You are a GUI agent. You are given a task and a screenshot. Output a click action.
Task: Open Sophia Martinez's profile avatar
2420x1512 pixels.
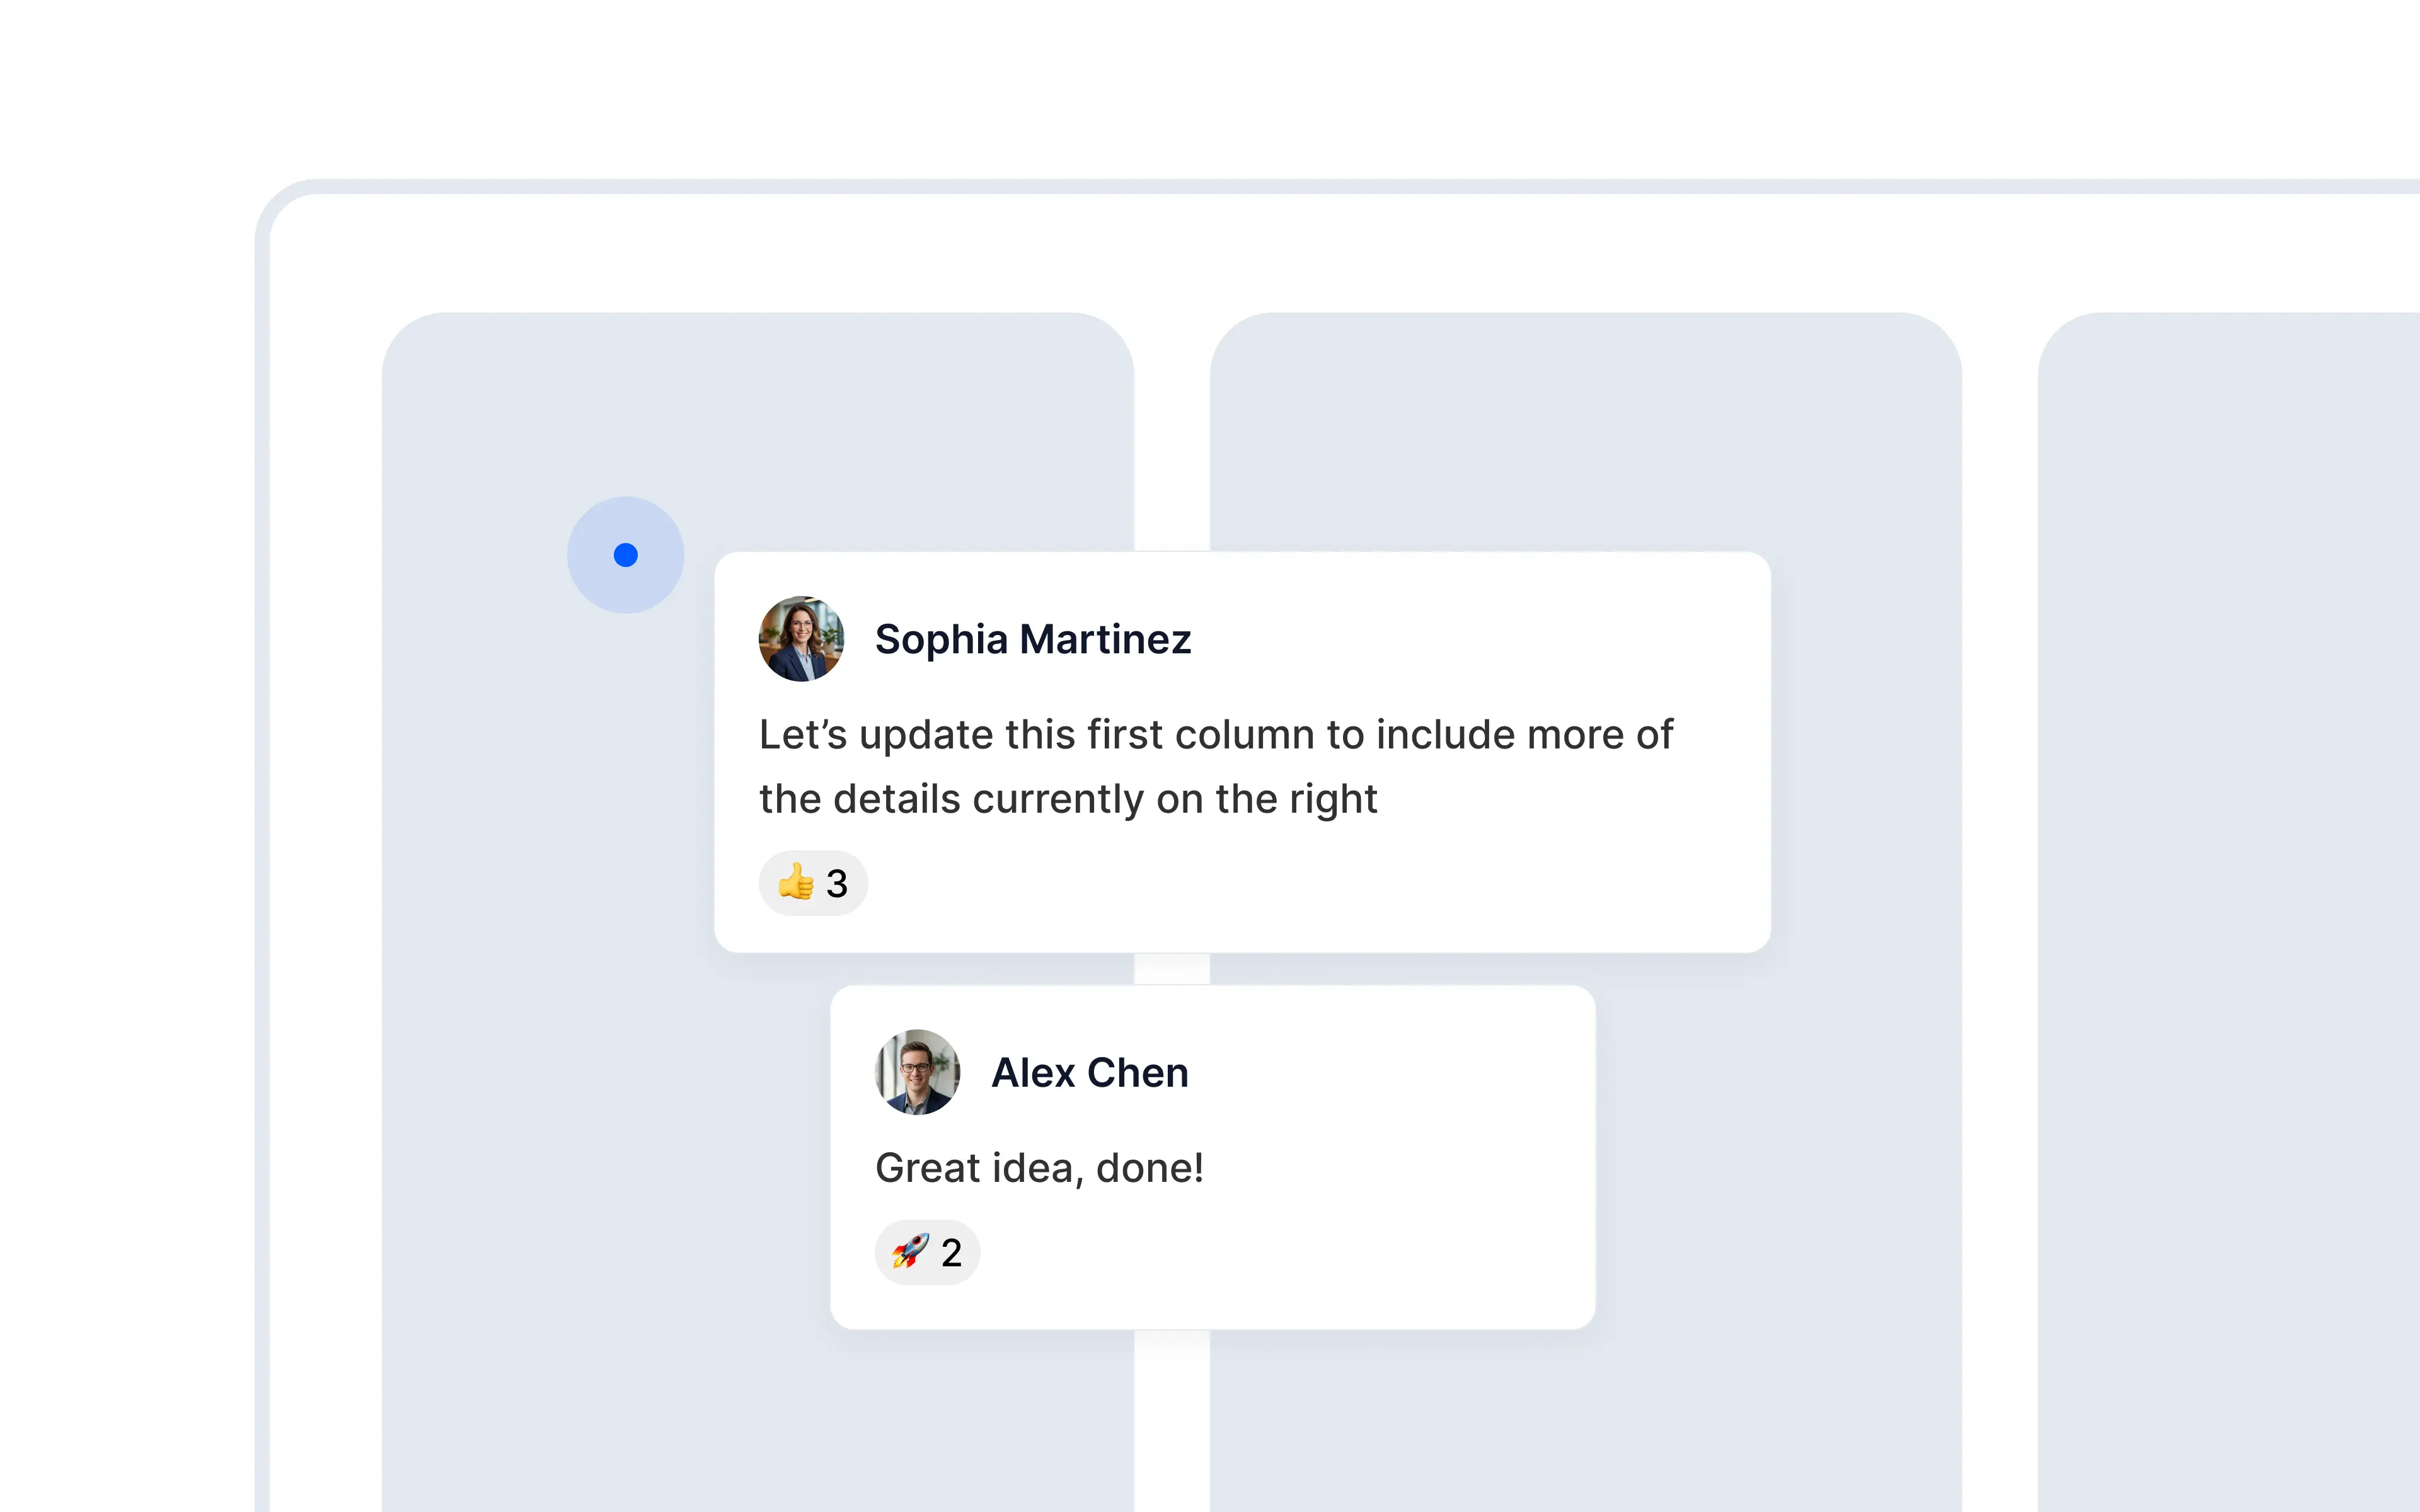[801, 639]
